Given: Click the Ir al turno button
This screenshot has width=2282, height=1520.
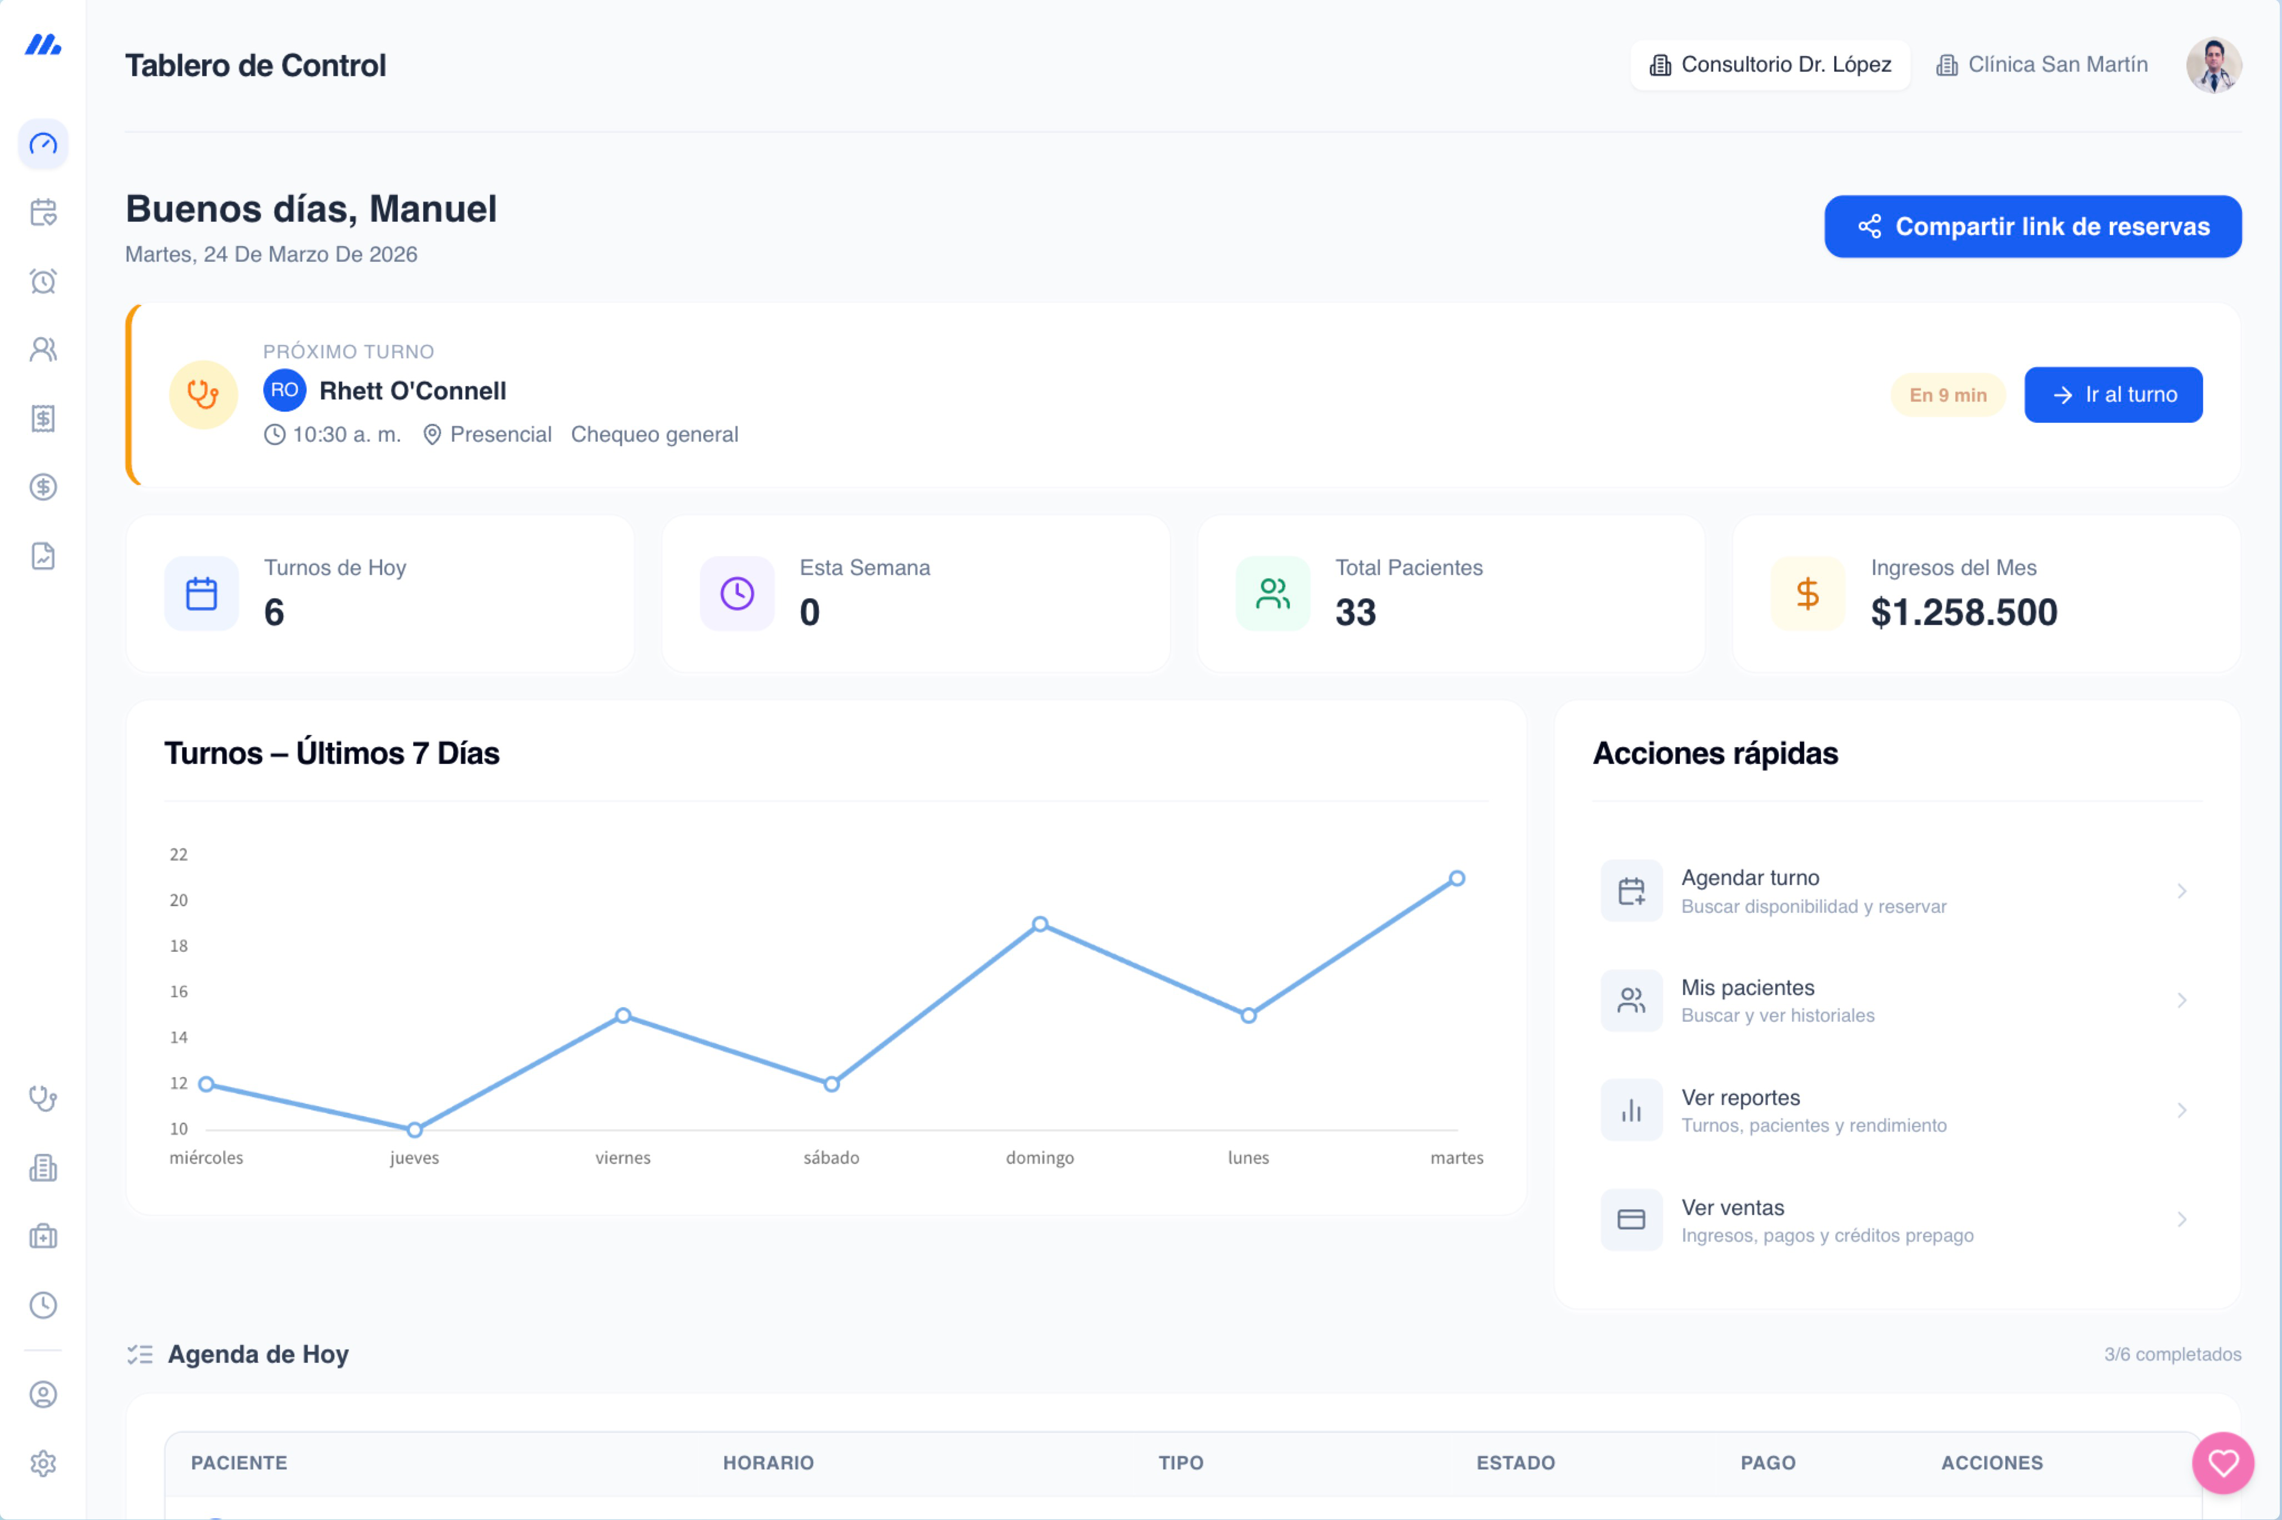Looking at the screenshot, I should pos(2113,394).
